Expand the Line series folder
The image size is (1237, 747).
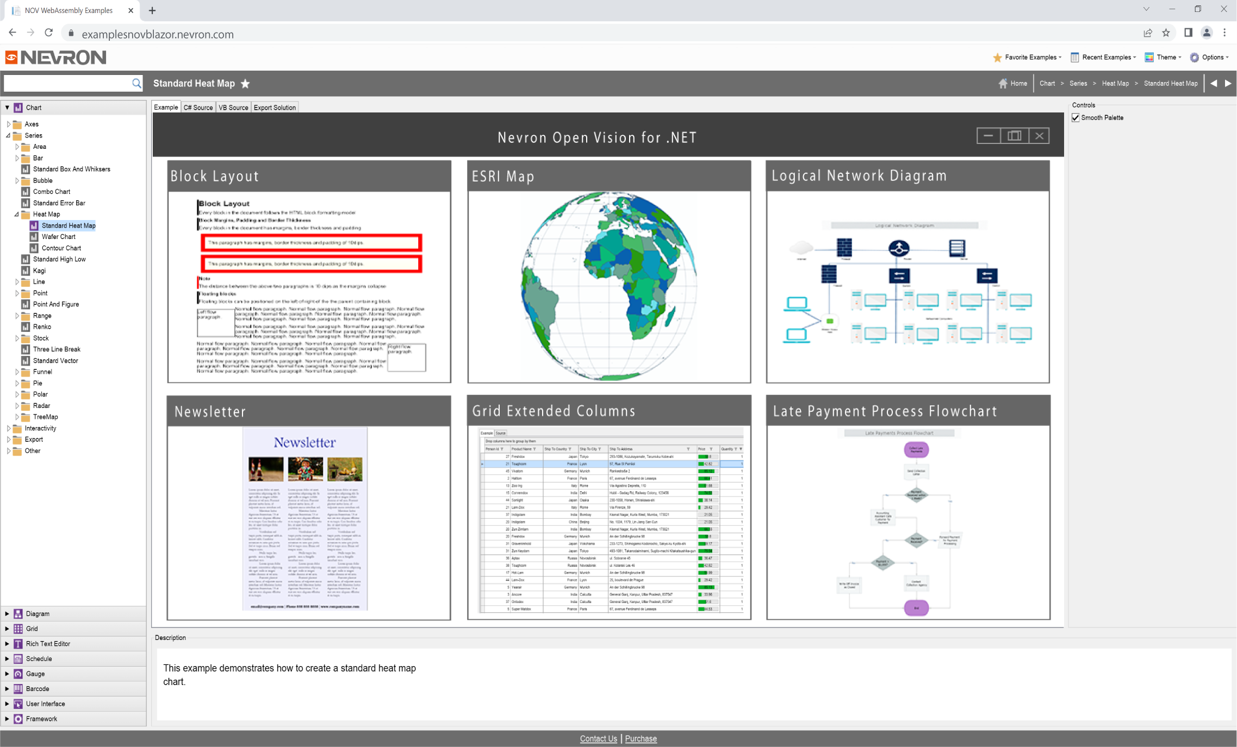pyautogui.click(x=16, y=281)
